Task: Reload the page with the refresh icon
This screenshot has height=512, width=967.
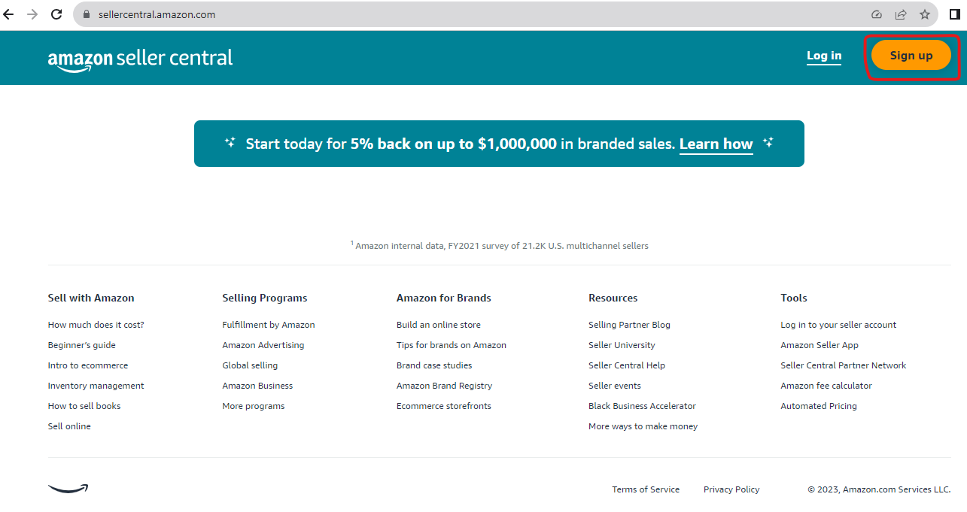Action: [x=56, y=14]
